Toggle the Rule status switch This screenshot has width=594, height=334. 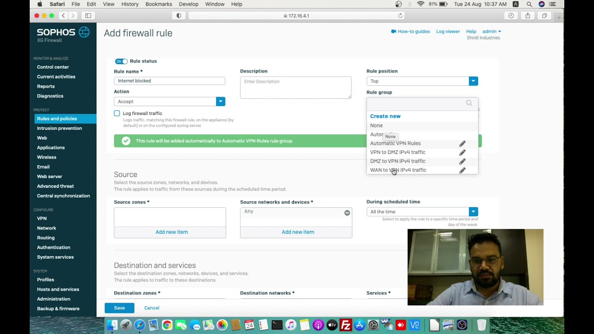121,61
